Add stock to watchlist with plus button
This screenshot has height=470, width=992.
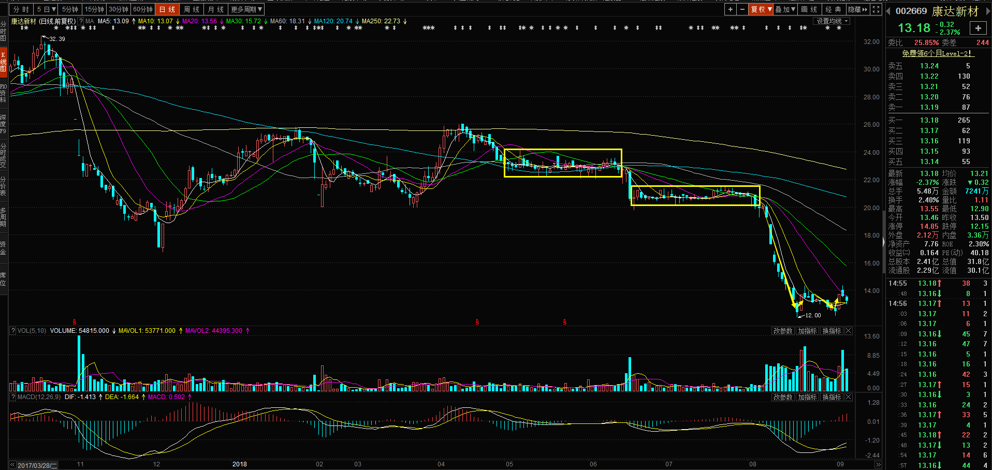pos(978,28)
